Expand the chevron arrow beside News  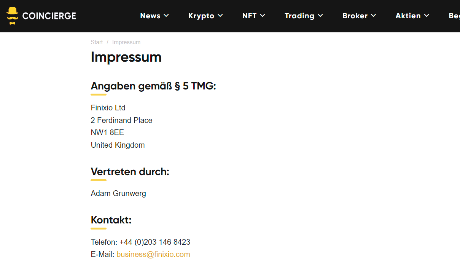(166, 16)
